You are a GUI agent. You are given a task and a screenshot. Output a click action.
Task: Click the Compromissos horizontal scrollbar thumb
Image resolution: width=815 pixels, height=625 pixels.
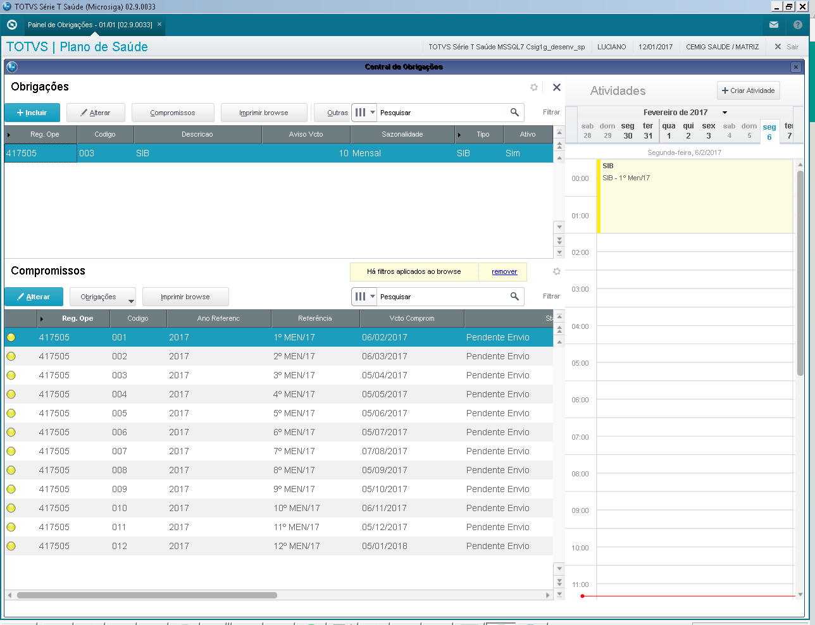point(147,595)
